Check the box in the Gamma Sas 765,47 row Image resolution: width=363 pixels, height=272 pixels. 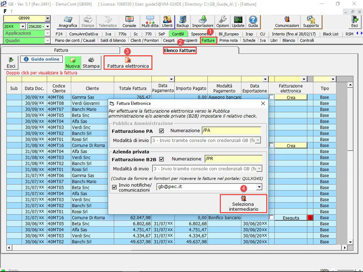[x=271, y=97]
